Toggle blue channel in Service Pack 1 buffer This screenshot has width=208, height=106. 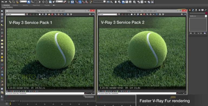click(36, 14)
